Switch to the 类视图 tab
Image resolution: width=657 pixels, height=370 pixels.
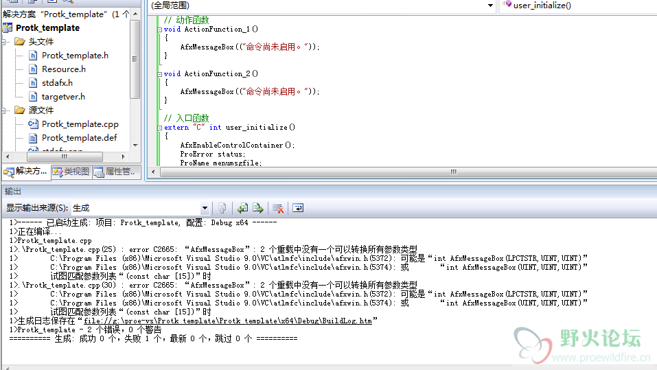[71, 172]
